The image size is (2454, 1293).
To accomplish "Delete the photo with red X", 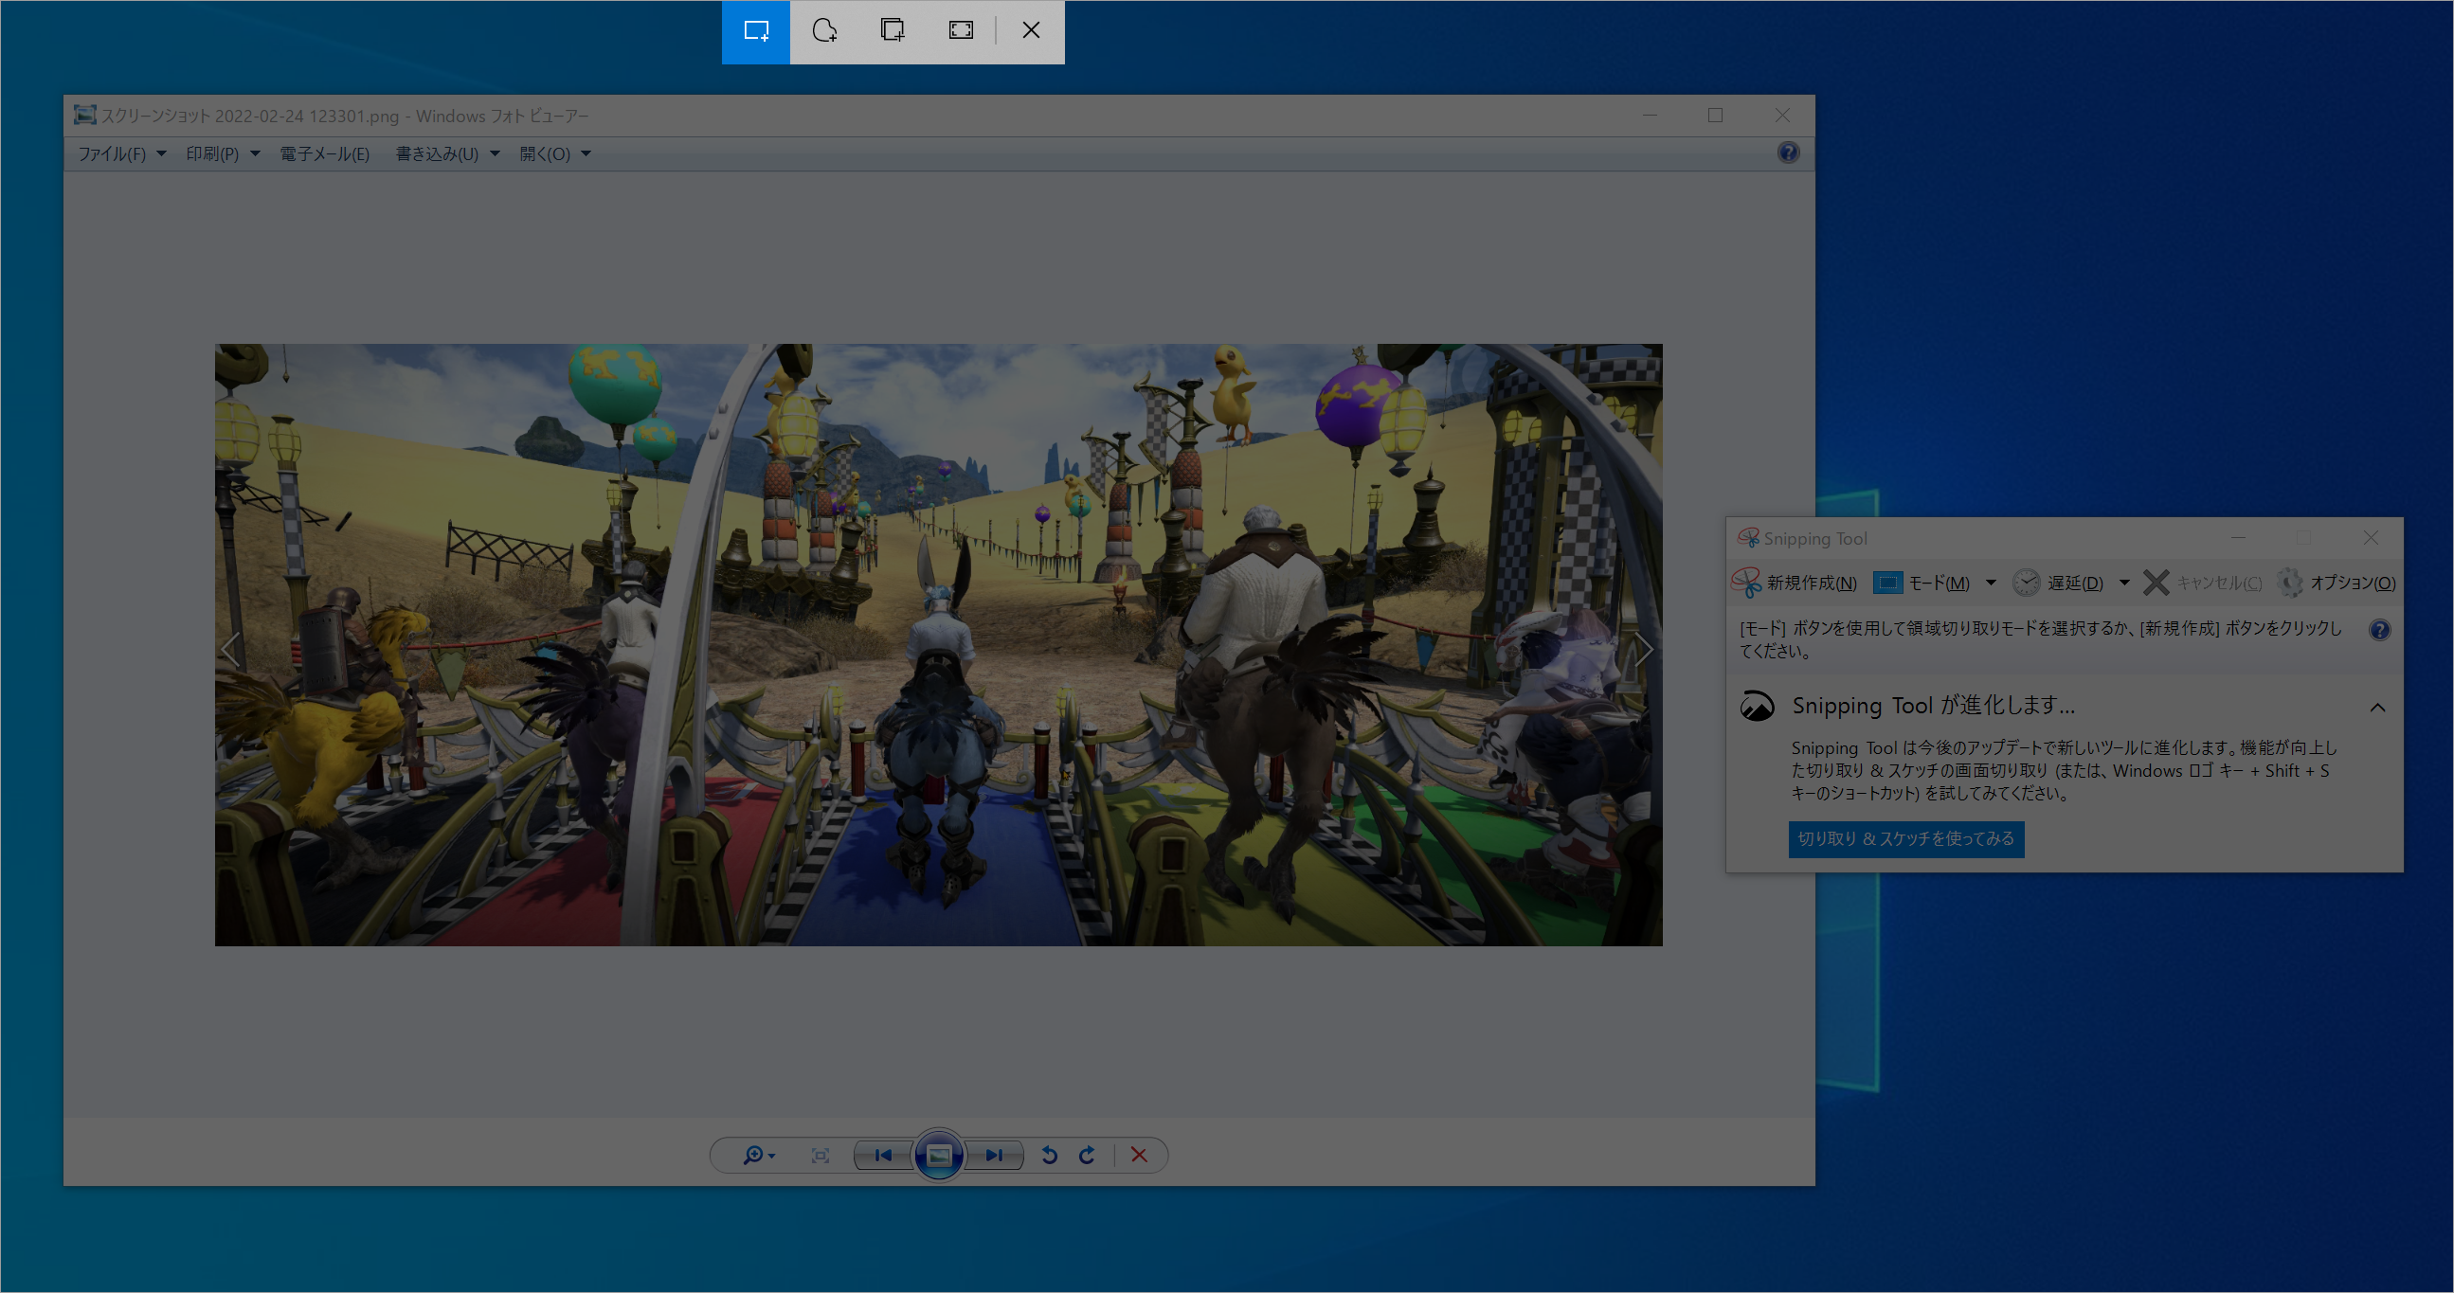I will (1138, 1155).
